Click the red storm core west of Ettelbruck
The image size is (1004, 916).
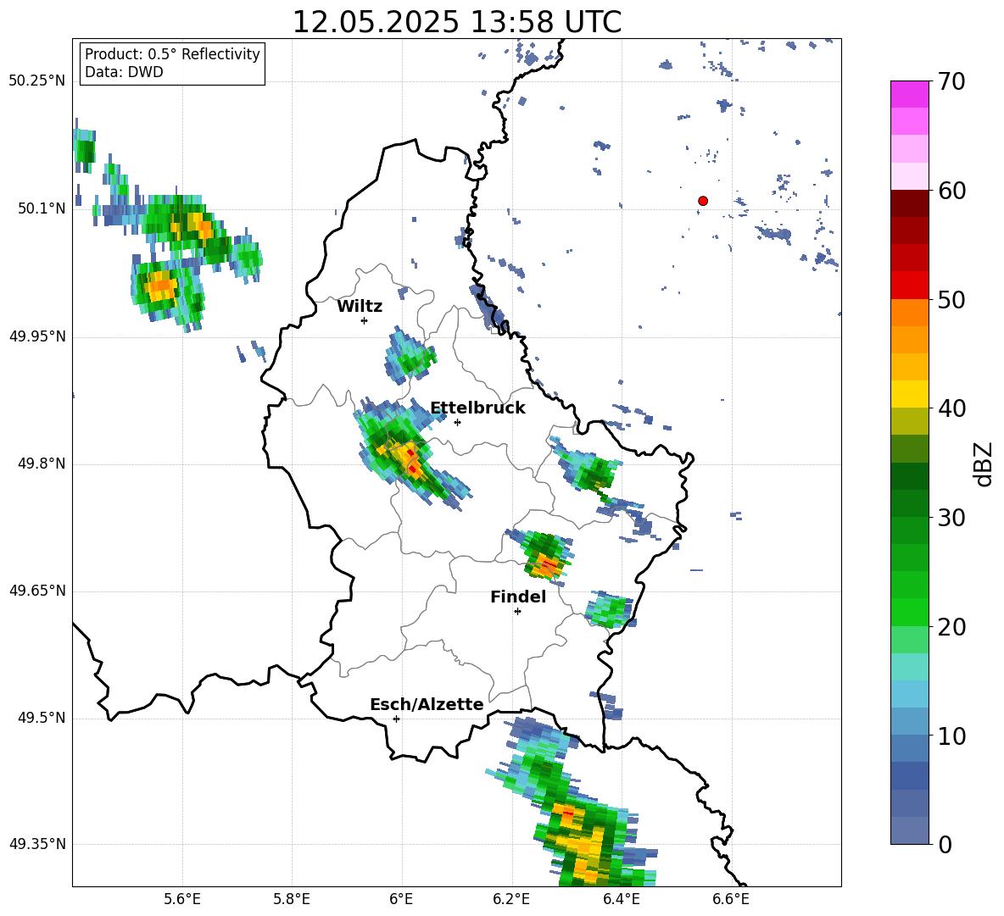pyautogui.click(x=410, y=461)
